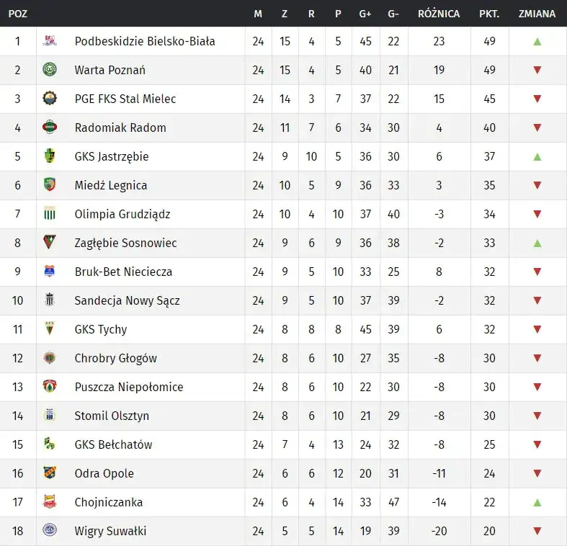Click the Olimpia Grudziądz striped crest
Image resolution: width=567 pixels, height=546 pixels.
[49, 214]
